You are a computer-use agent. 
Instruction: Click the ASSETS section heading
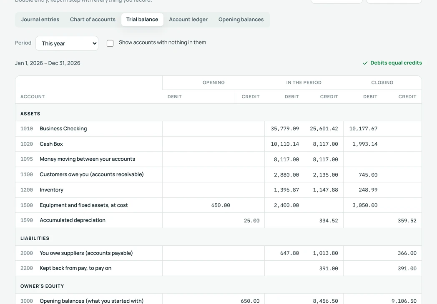click(30, 114)
